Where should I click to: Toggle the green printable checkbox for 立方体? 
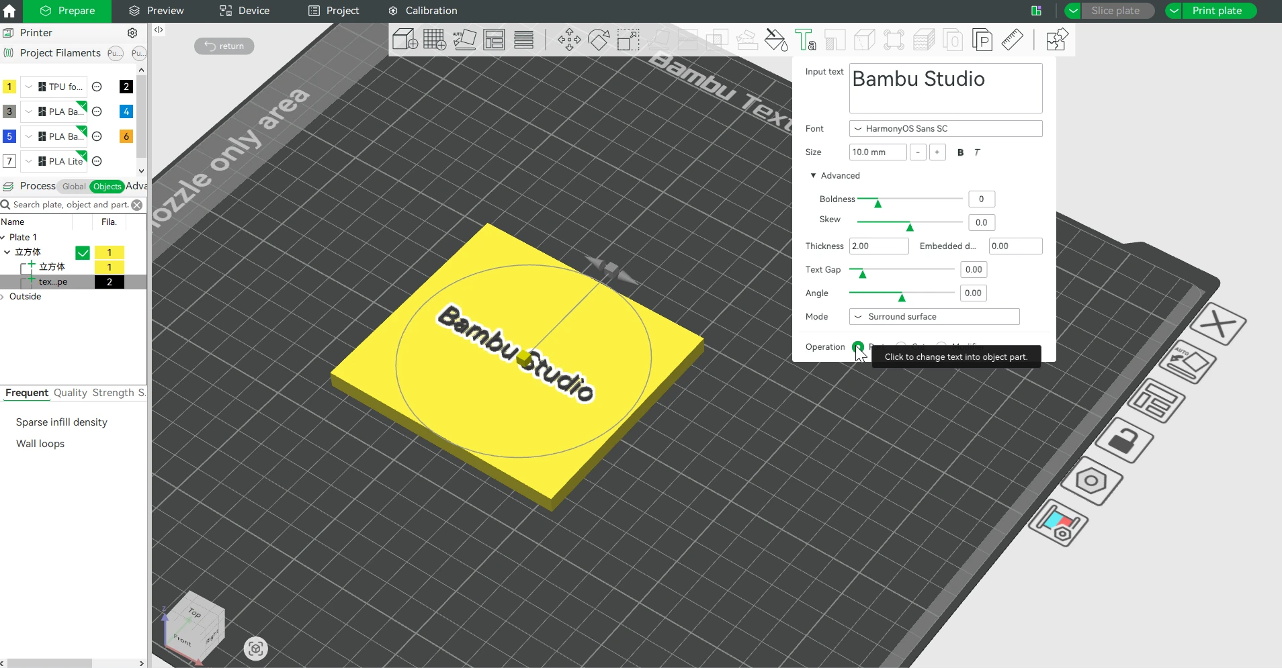[83, 252]
